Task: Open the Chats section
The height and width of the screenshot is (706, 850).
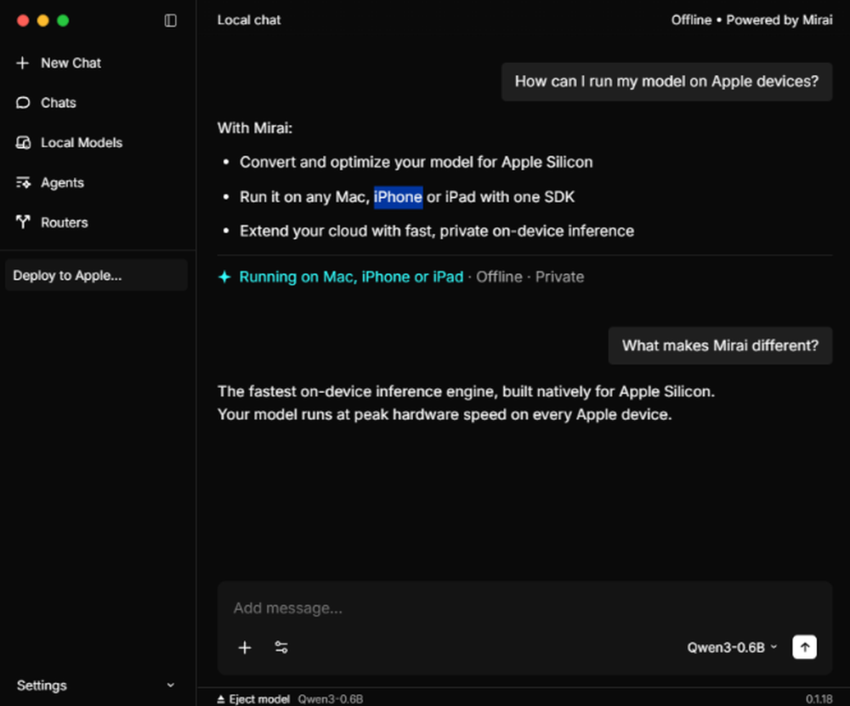Action: [58, 103]
